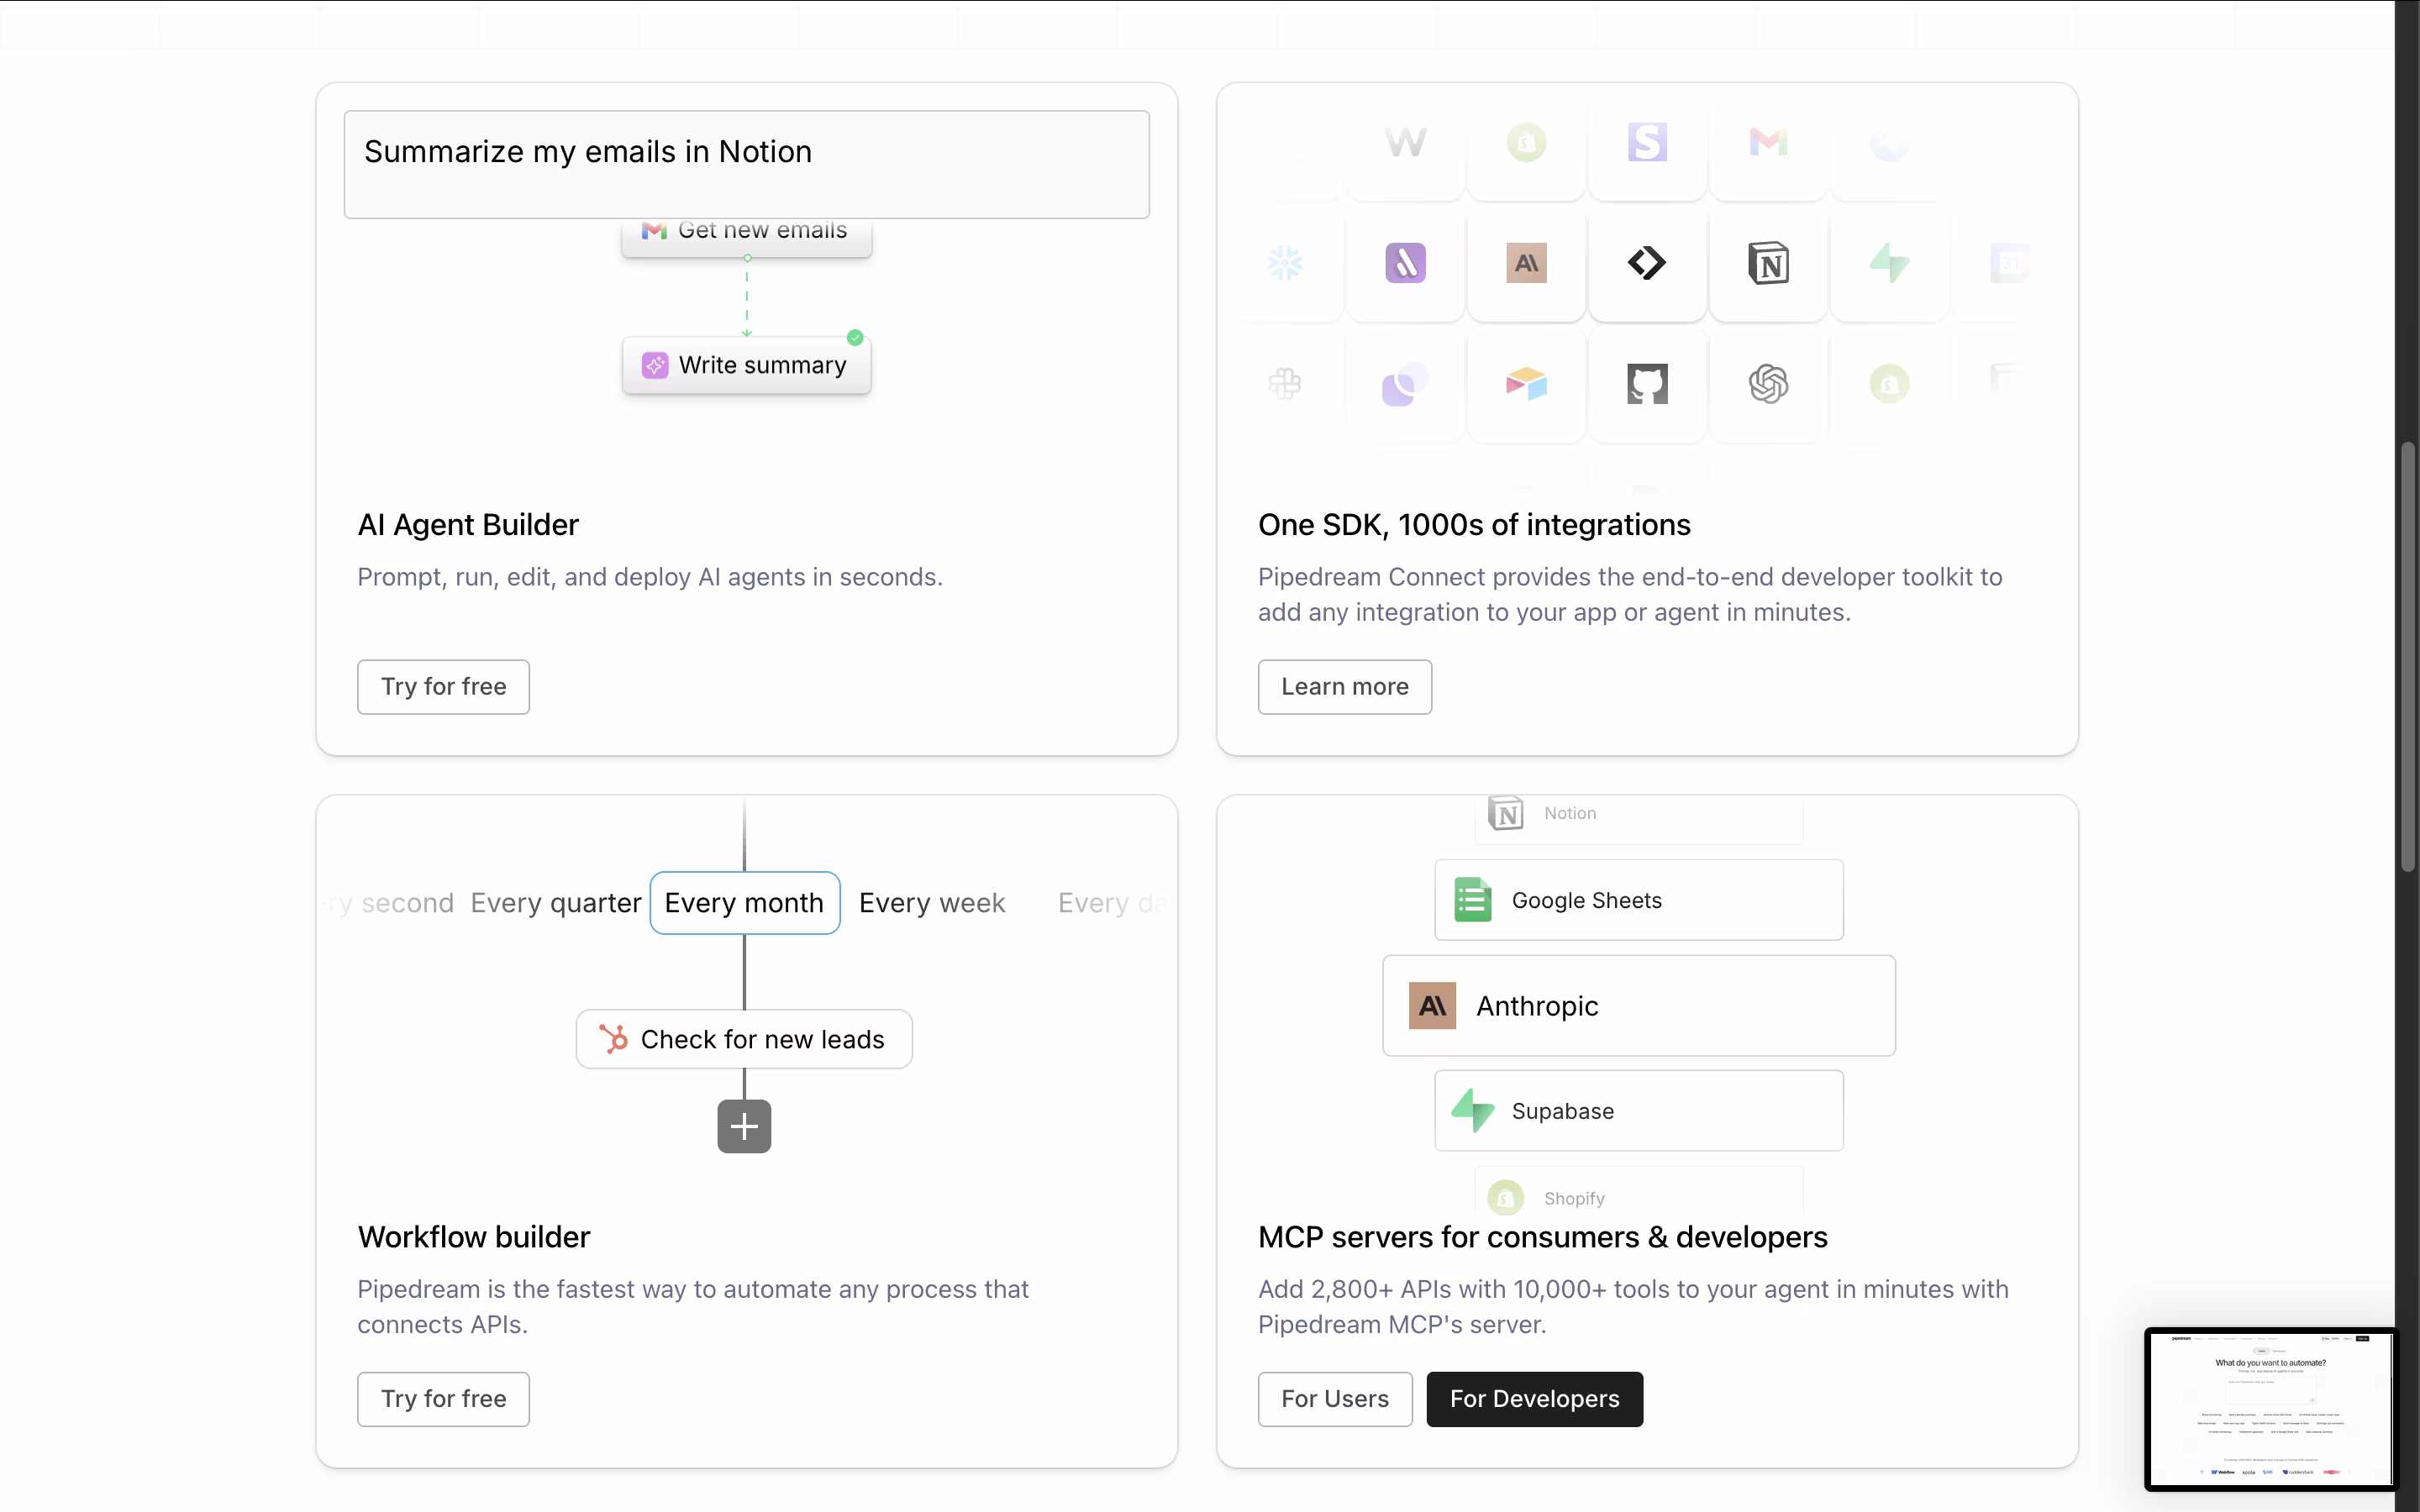Click Supabase icon in MCP servers list
This screenshot has width=2420, height=1512.
click(1472, 1110)
